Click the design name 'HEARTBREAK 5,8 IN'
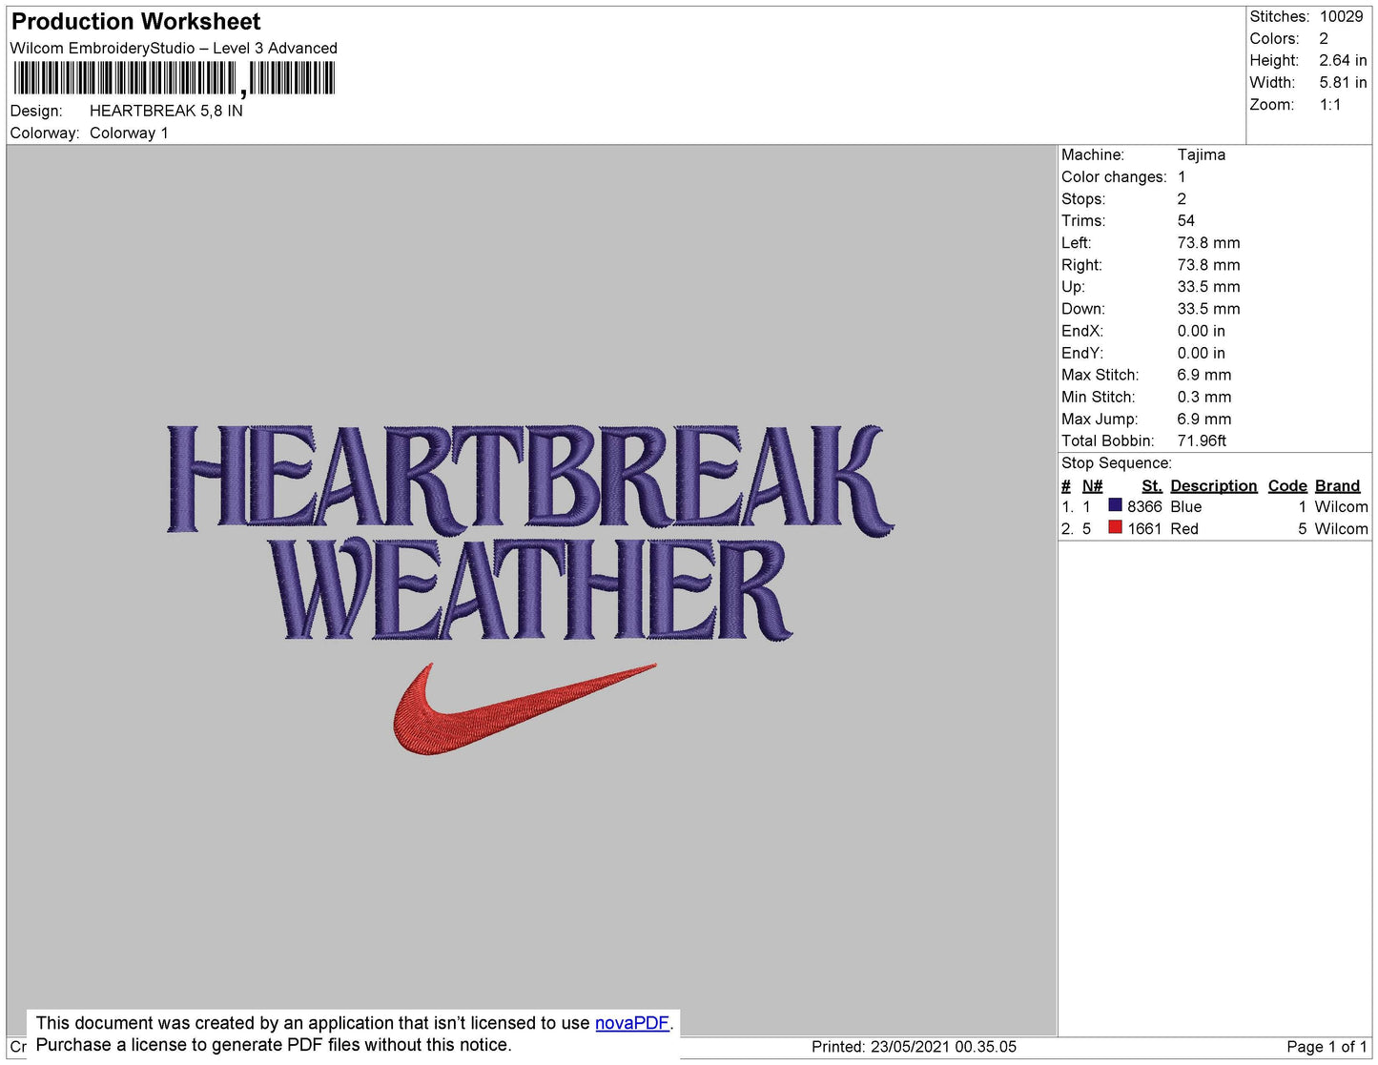 166,111
